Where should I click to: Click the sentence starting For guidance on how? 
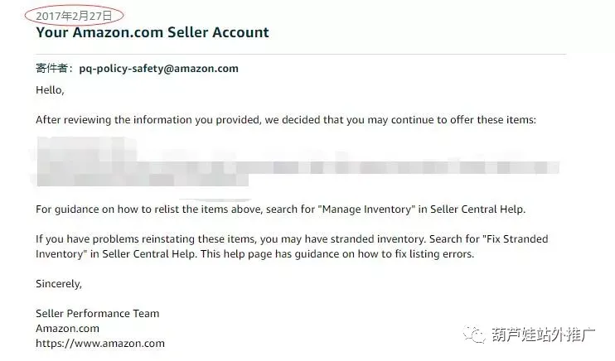tap(280, 209)
